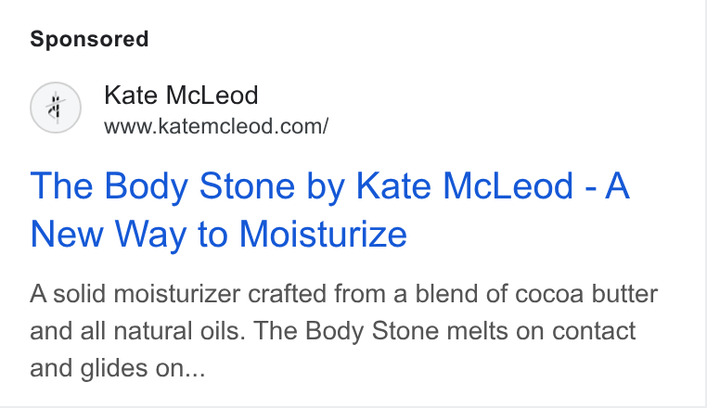The width and height of the screenshot is (707, 408).
Task: Click the word Stone in the blue headline
Action: click(247, 185)
